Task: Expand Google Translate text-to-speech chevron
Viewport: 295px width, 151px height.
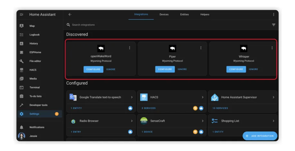Action: point(132,97)
